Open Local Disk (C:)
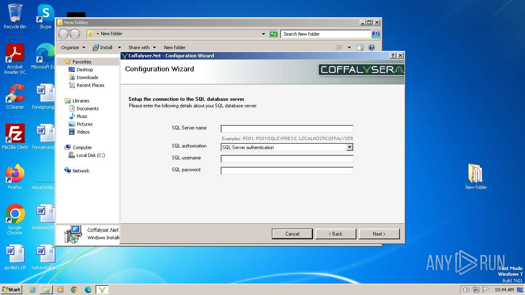Viewport: 525px width, 295px height. pos(90,155)
